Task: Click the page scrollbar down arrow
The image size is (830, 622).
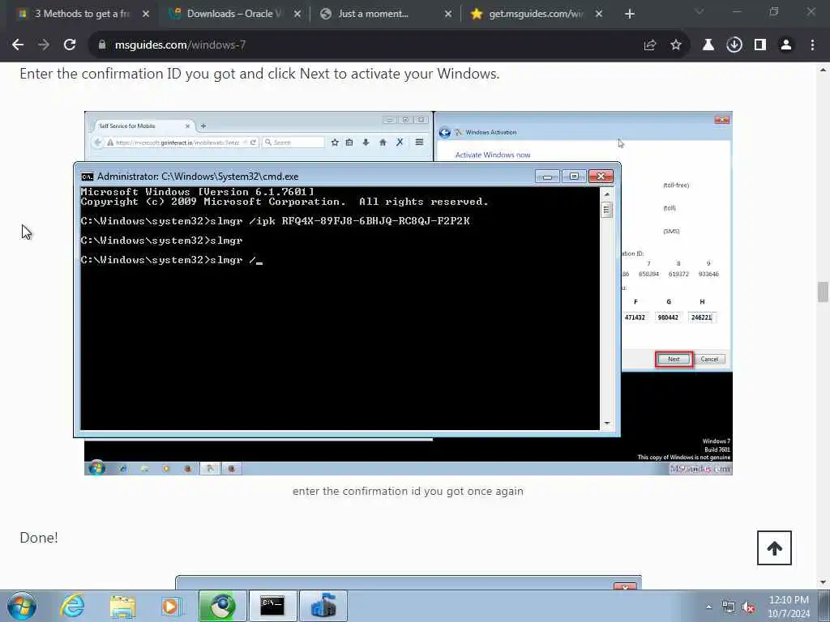Action: pyautogui.click(x=823, y=582)
